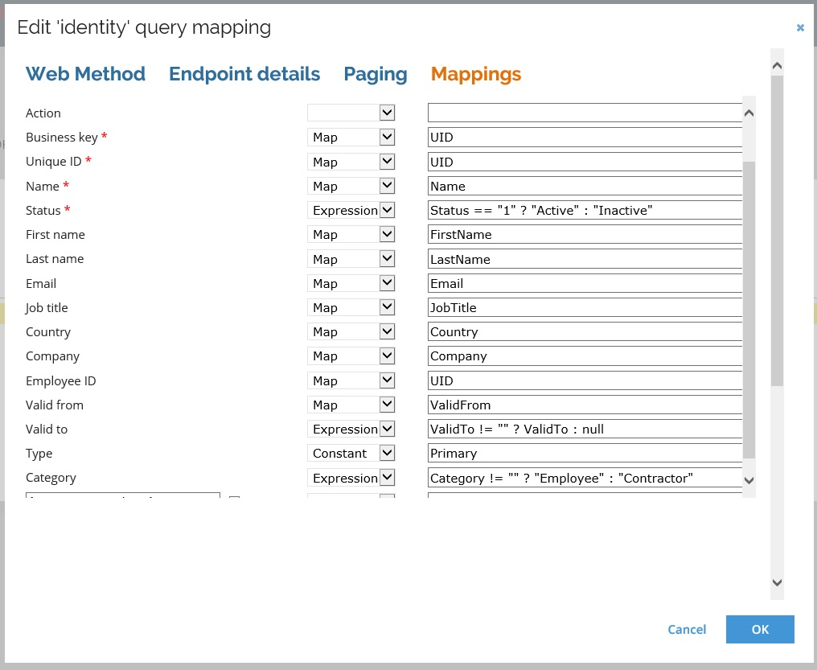The height and width of the screenshot is (670, 817).
Task: Expand Valid from mapping type dropdown
Action: point(351,405)
